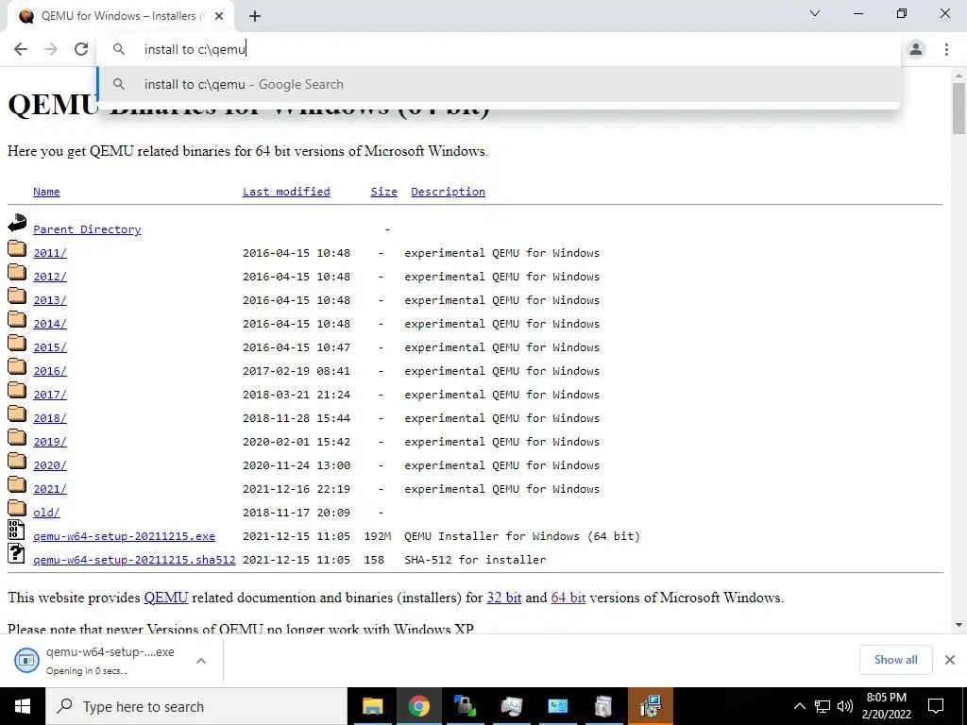This screenshot has width=967, height=725.
Task: Open the Windows Start menu
Action: (x=23, y=706)
